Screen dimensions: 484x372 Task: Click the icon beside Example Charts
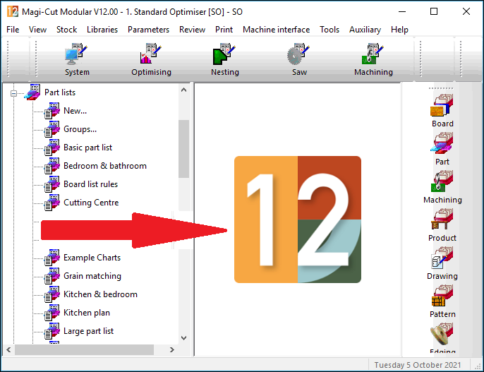click(52, 258)
